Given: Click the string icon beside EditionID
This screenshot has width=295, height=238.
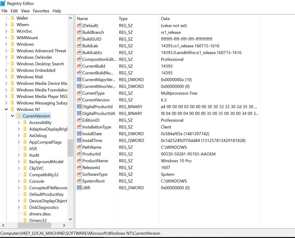Looking at the screenshot, I should click(x=79, y=120).
